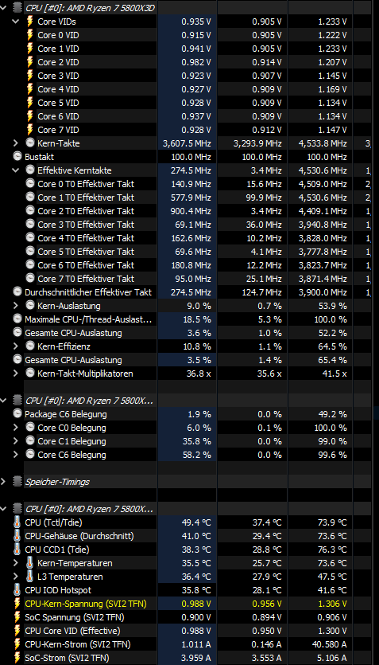Click the CPU CCD1 maximum value 76.3 °C
Screen dimensions: 379x665
coord(332,550)
